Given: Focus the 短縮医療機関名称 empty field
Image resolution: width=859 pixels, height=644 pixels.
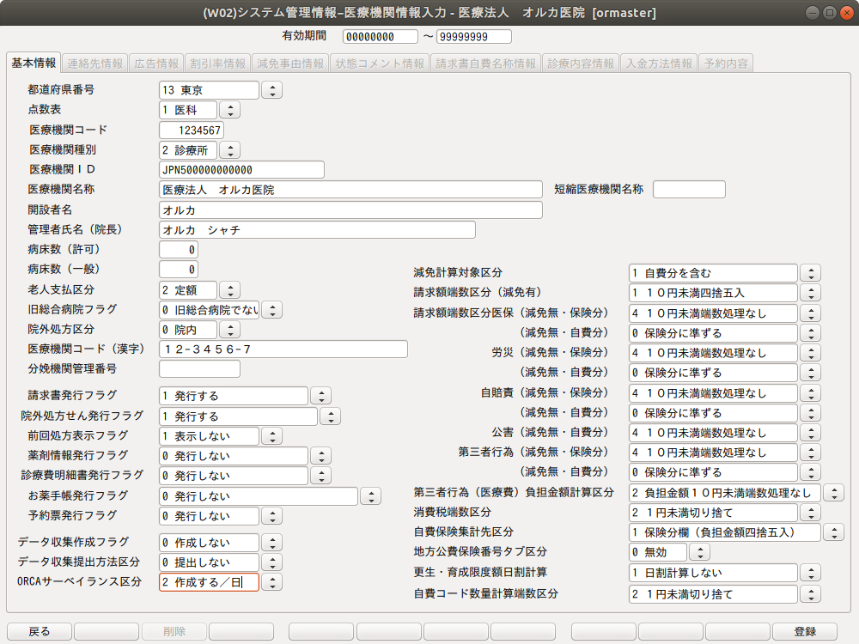Looking at the screenshot, I should point(689,190).
